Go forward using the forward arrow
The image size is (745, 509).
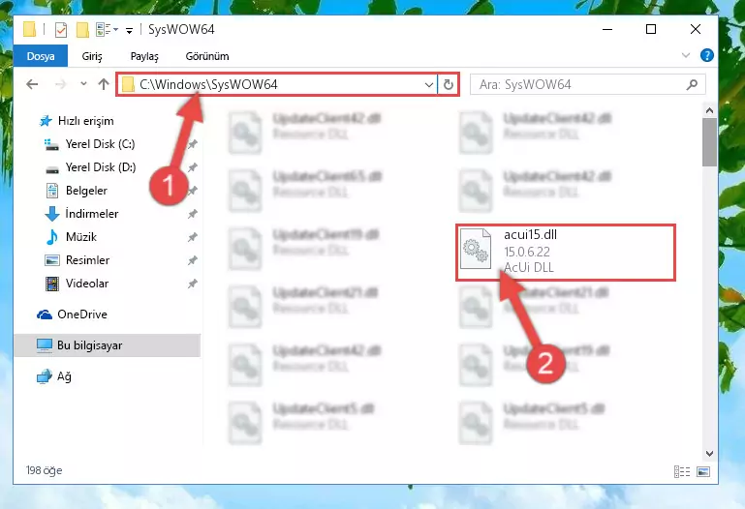coord(61,84)
